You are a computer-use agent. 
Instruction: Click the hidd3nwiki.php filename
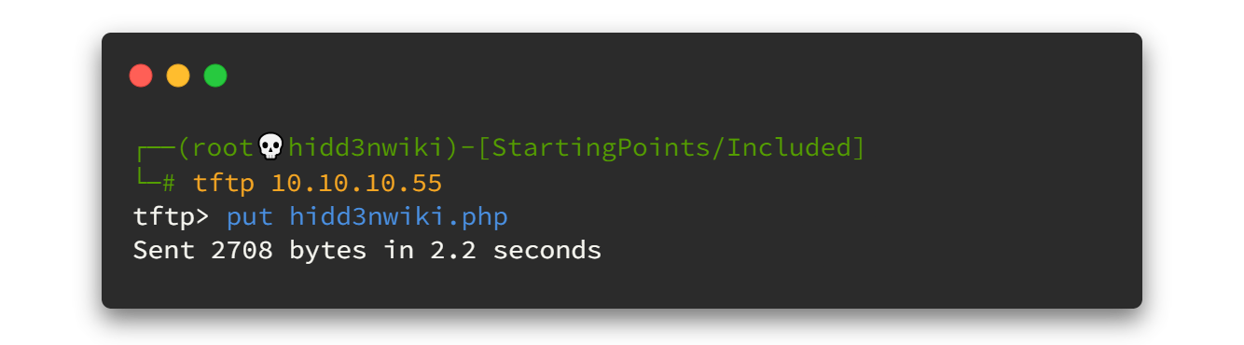(x=398, y=218)
